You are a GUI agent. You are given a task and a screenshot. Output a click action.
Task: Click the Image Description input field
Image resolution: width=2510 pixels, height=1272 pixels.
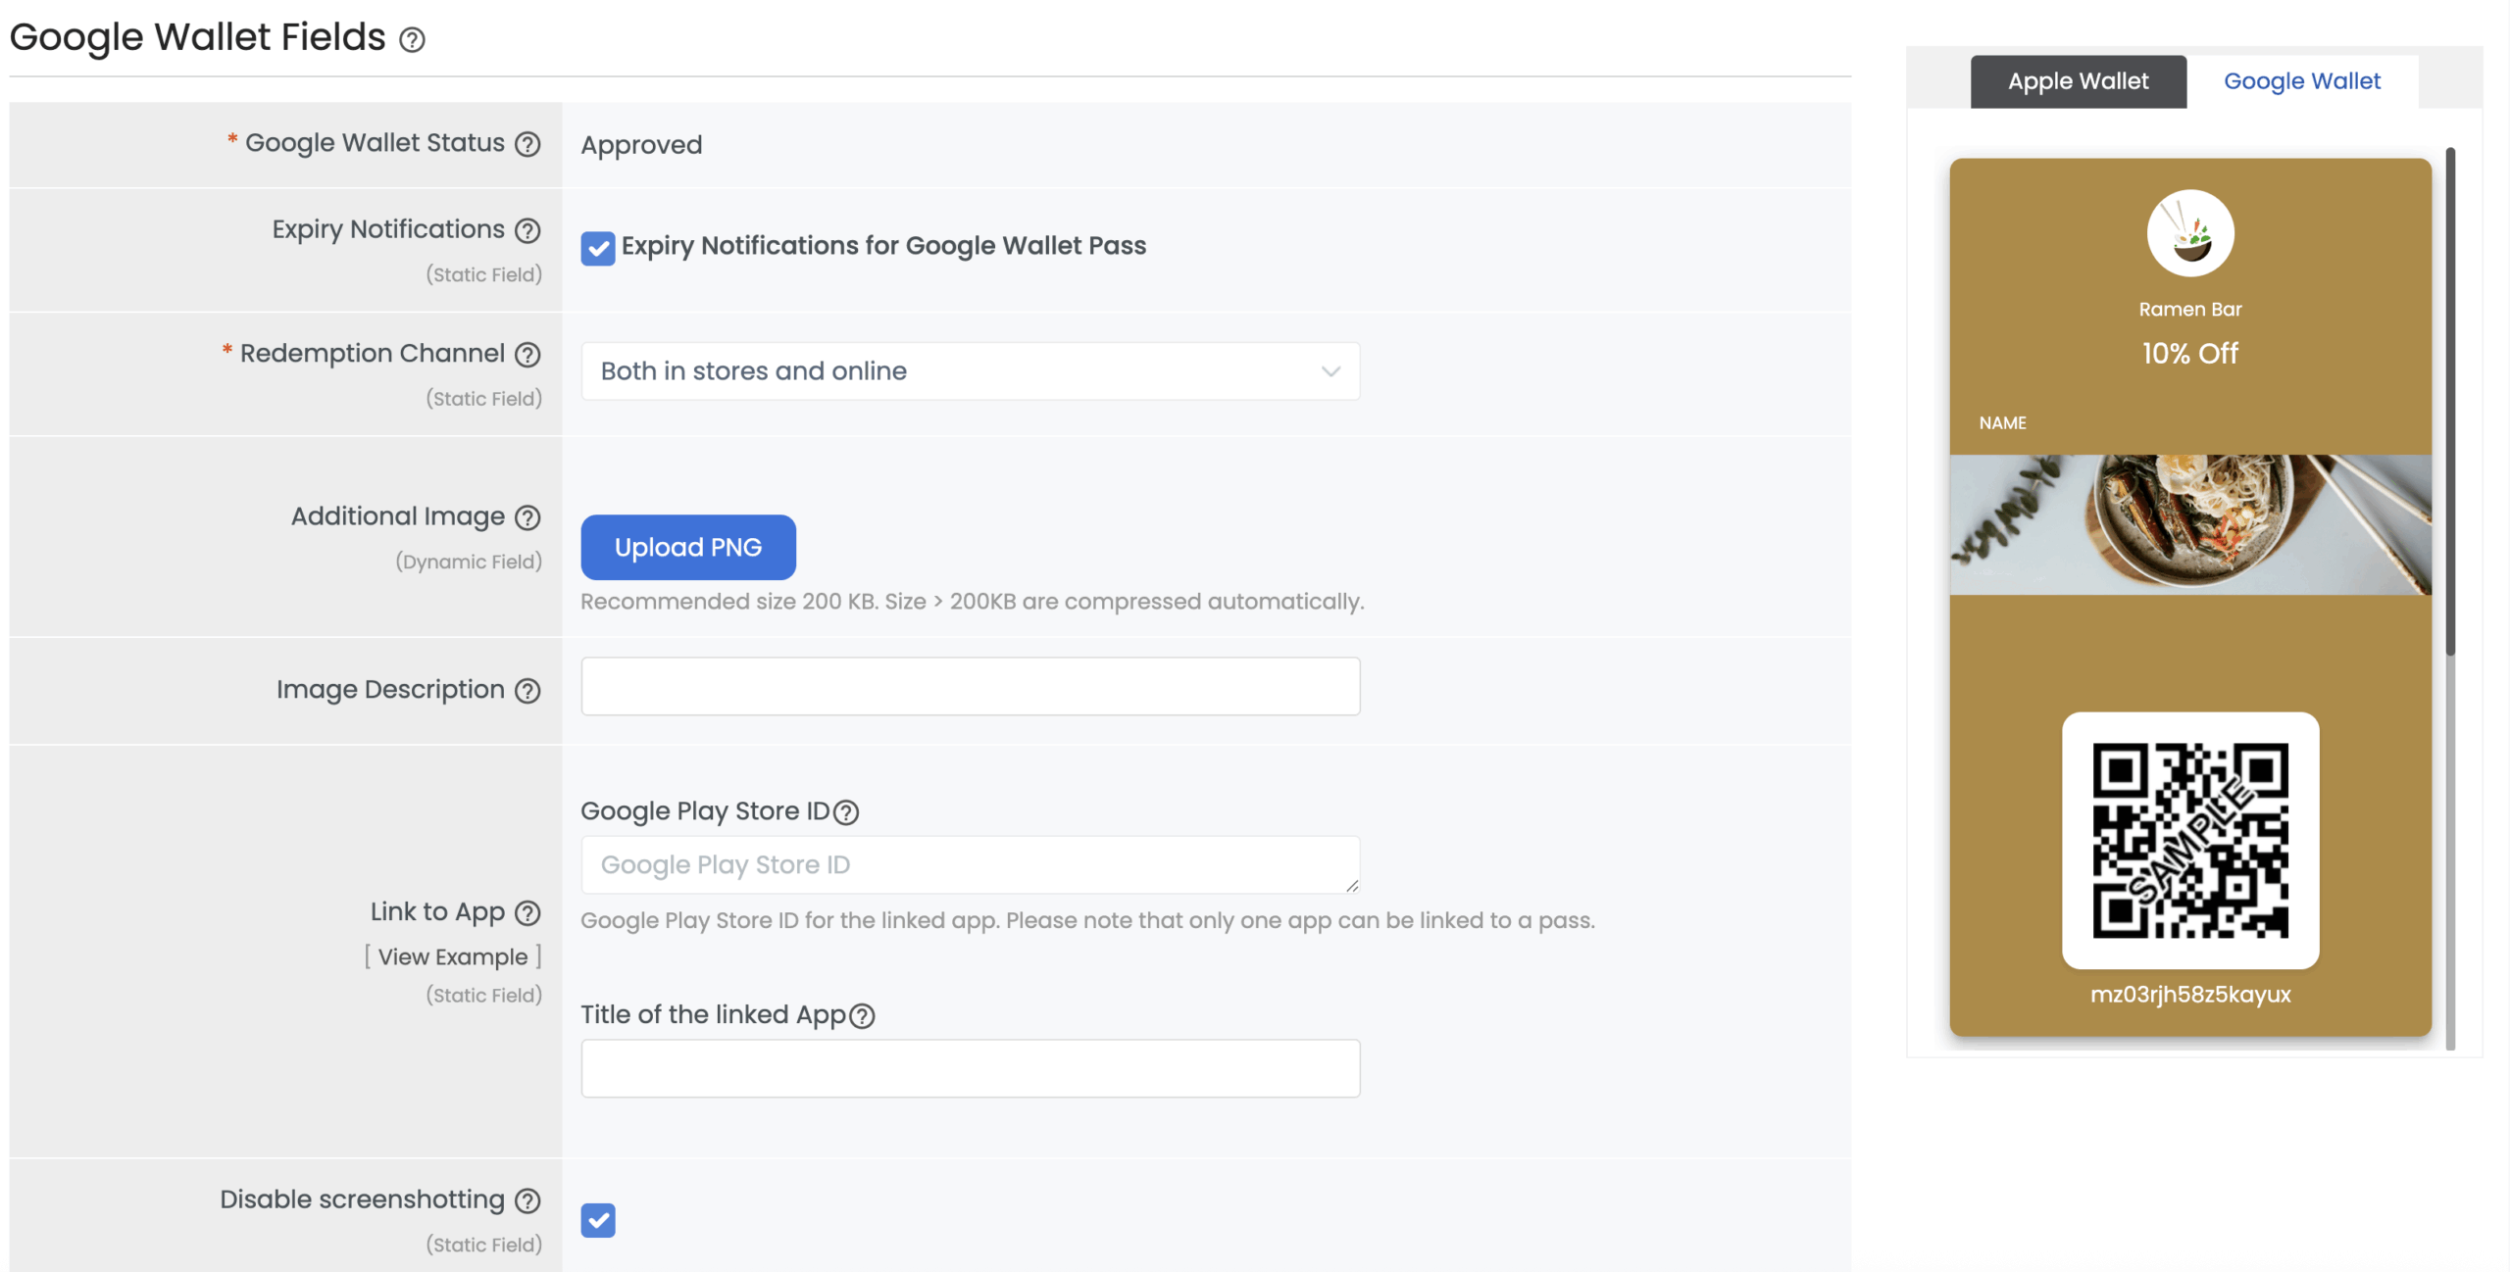970,685
